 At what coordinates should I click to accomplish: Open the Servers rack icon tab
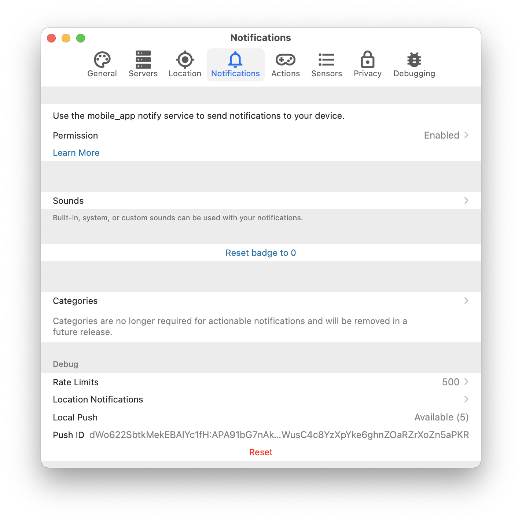(143, 65)
